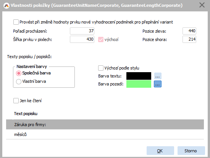The image size is (210, 158).
Task: Click the black Barva textu swatch
Action: [x=139, y=76]
